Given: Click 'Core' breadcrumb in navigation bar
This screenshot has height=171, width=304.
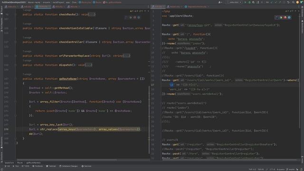Looking at the screenshot, I should 74,2.
